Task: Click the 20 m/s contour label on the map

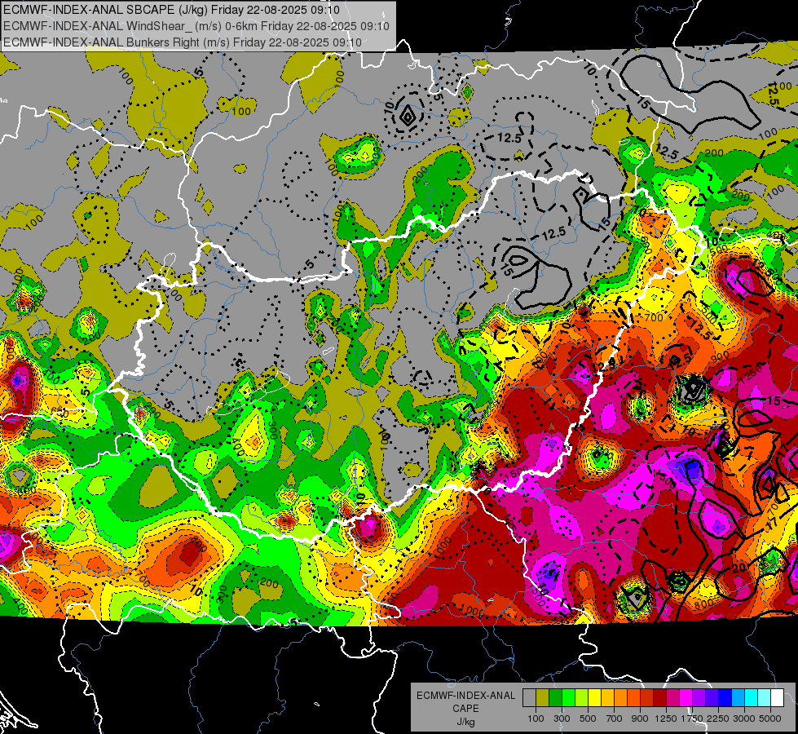Action: tap(740, 568)
